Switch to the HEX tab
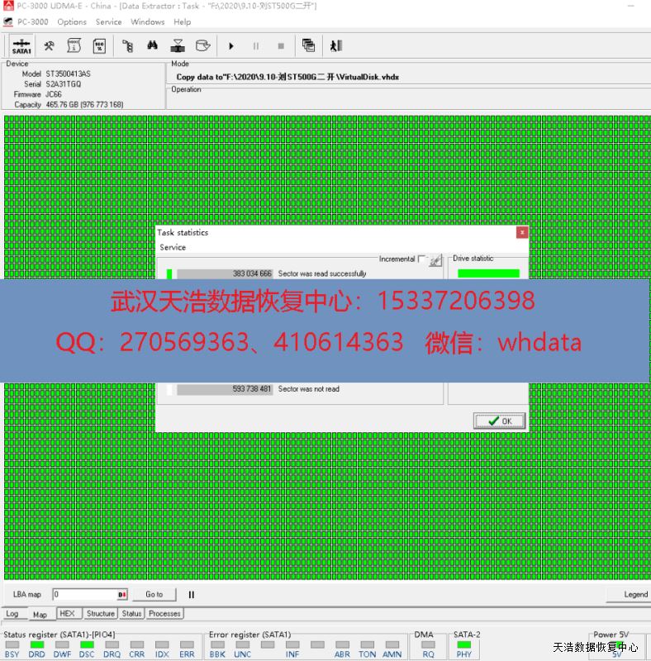The width and height of the screenshot is (651, 661). pos(67,614)
